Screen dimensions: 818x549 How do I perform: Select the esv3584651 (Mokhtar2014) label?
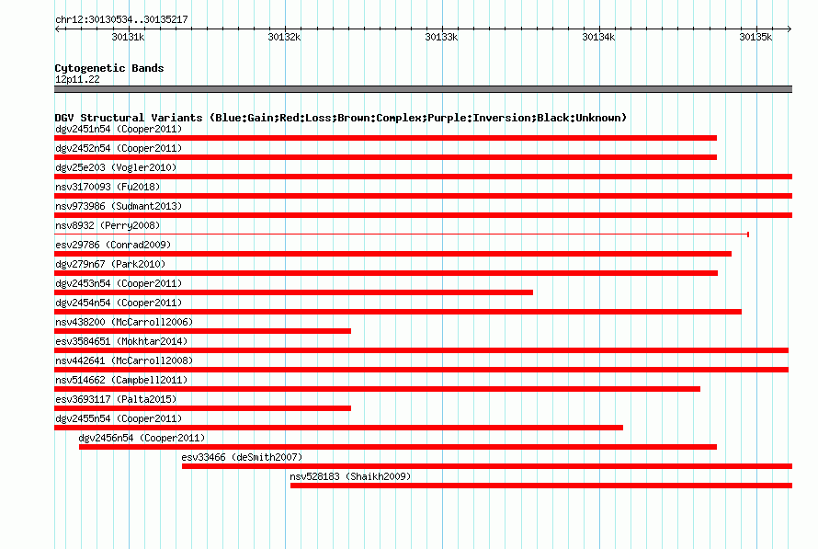click(121, 341)
